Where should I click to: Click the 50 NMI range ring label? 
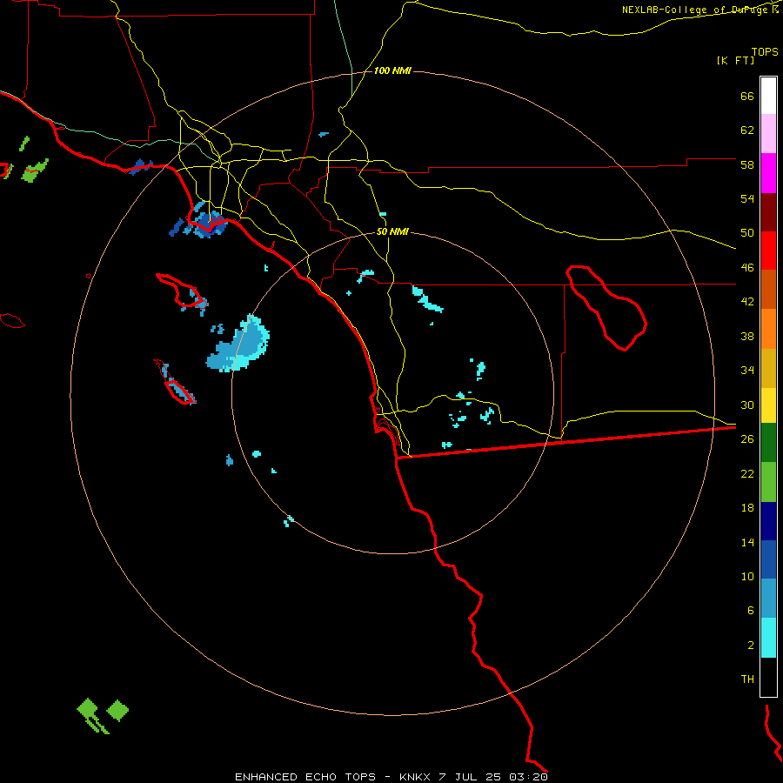(x=392, y=231)
